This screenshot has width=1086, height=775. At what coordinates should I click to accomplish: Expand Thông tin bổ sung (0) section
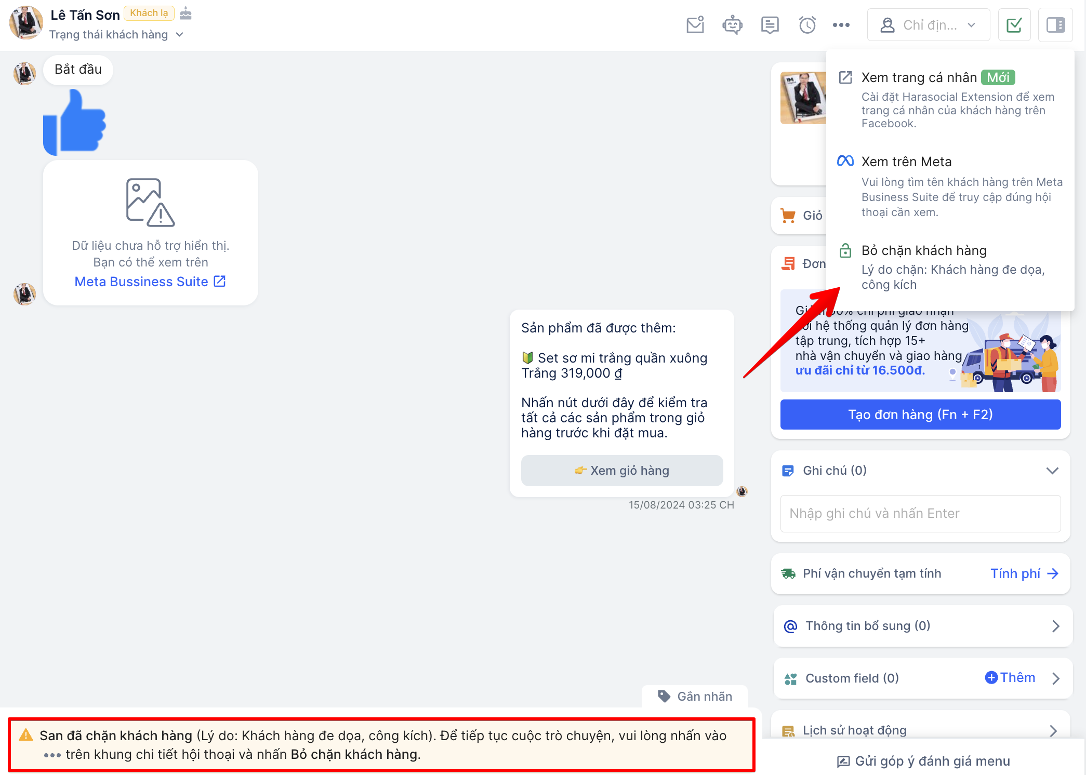point(1055,626)
